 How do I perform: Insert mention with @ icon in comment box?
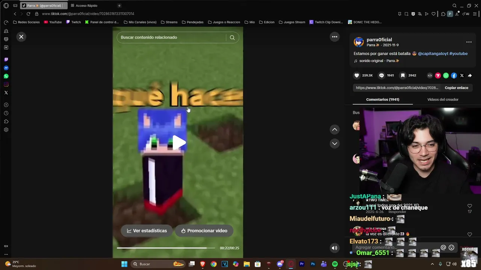pos(443,247)
